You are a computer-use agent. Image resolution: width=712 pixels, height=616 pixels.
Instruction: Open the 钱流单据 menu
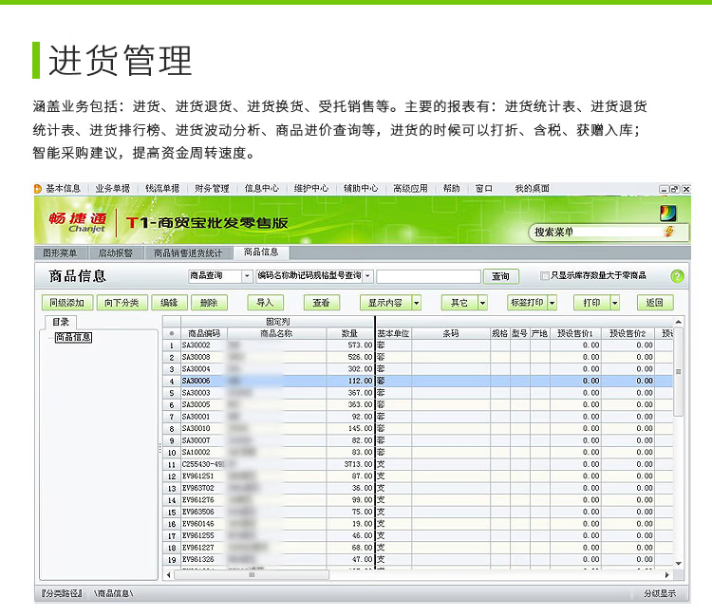point(162,188)
